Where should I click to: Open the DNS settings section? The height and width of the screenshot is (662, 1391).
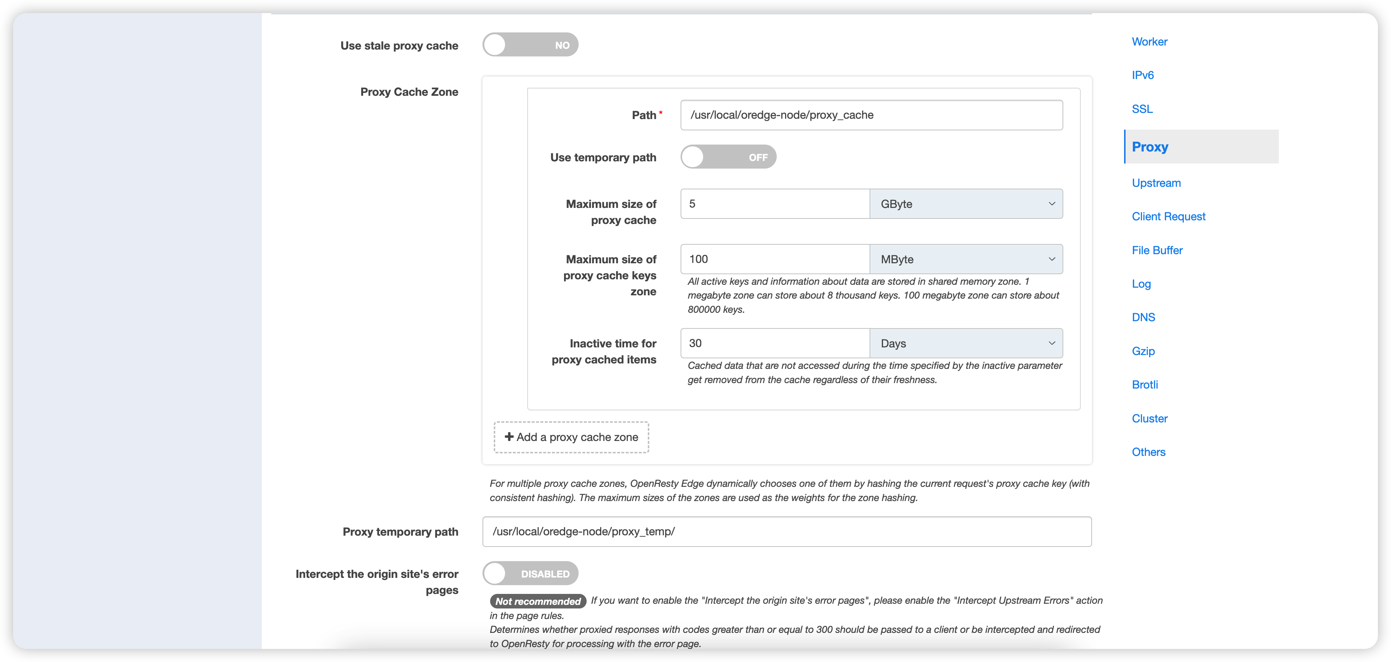[x=1143, y=318]
